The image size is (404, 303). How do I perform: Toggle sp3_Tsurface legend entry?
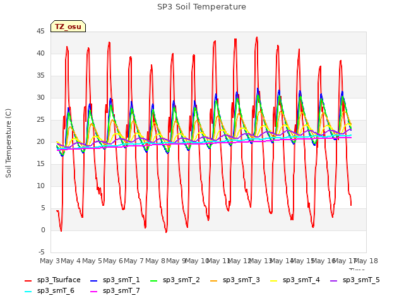tap(52, 280)
